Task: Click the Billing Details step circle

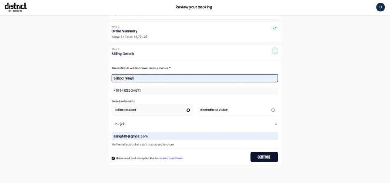Action: [275, 51]
